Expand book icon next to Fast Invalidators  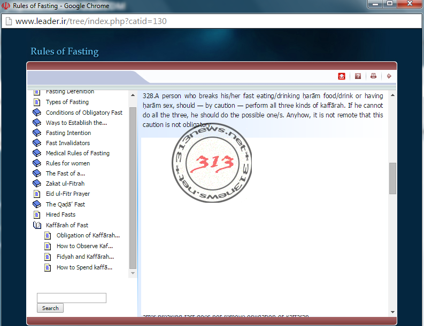tap(37, 143)
